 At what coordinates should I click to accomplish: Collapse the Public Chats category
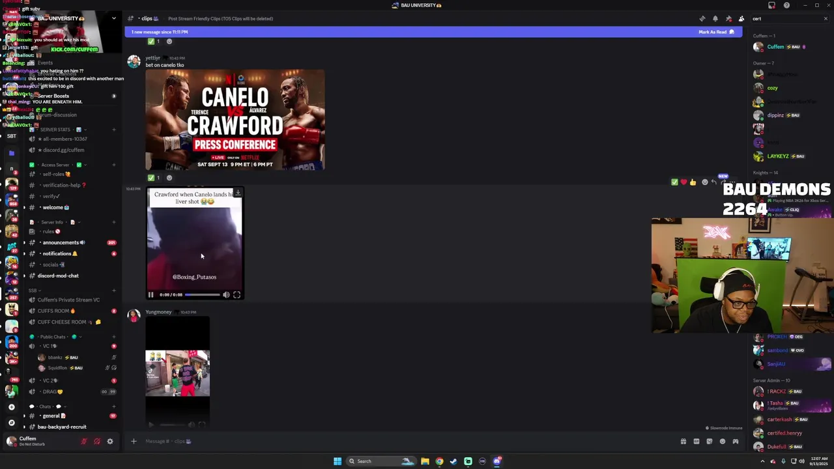54,337
